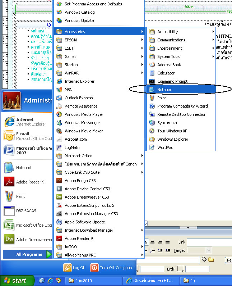232x286 pixels.
Task: Click the Brdr color swatch box
Action: tap(181, 269)
